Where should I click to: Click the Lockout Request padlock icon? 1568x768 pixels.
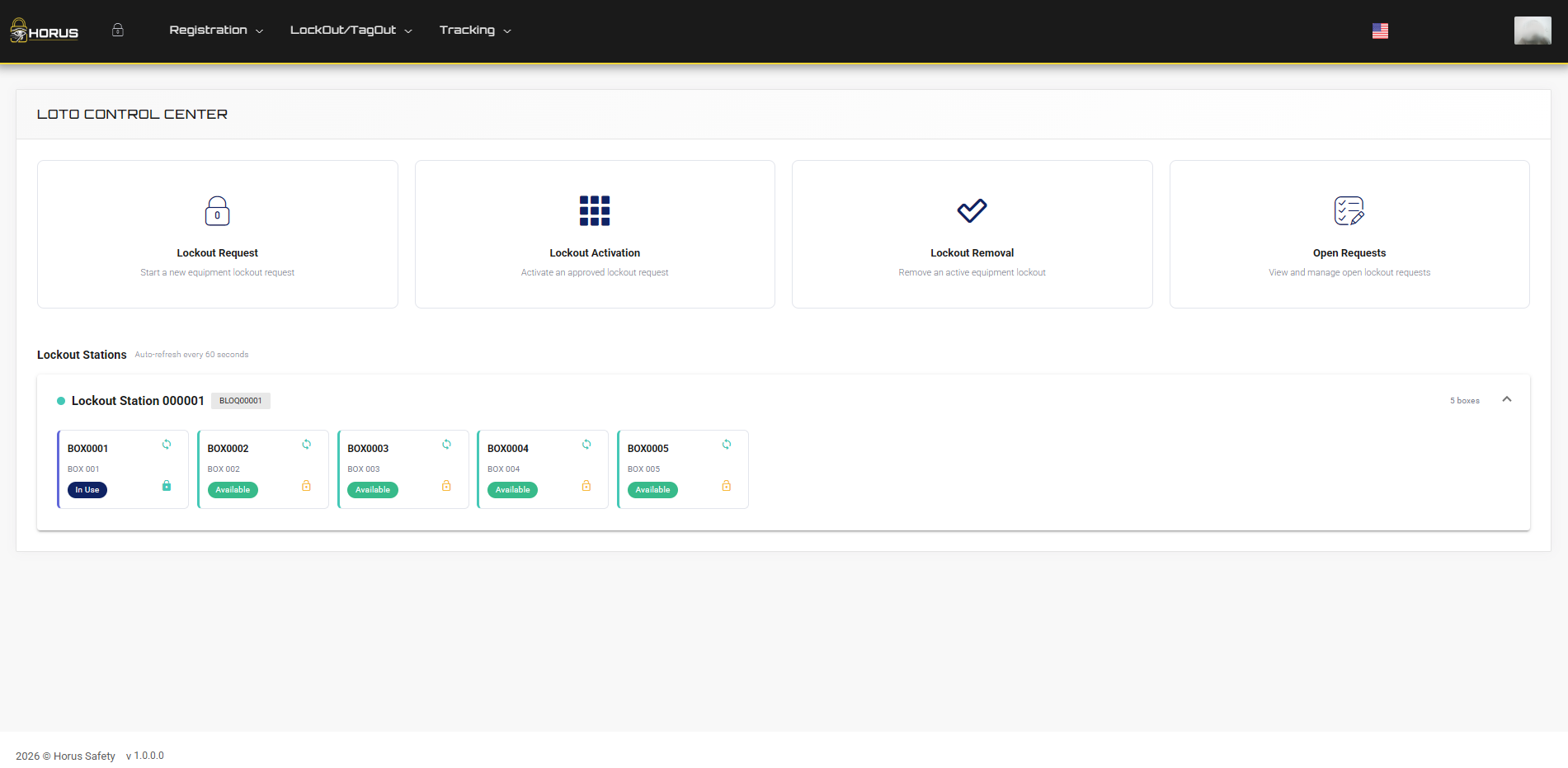pyautogui.click(x=218, y=210)
